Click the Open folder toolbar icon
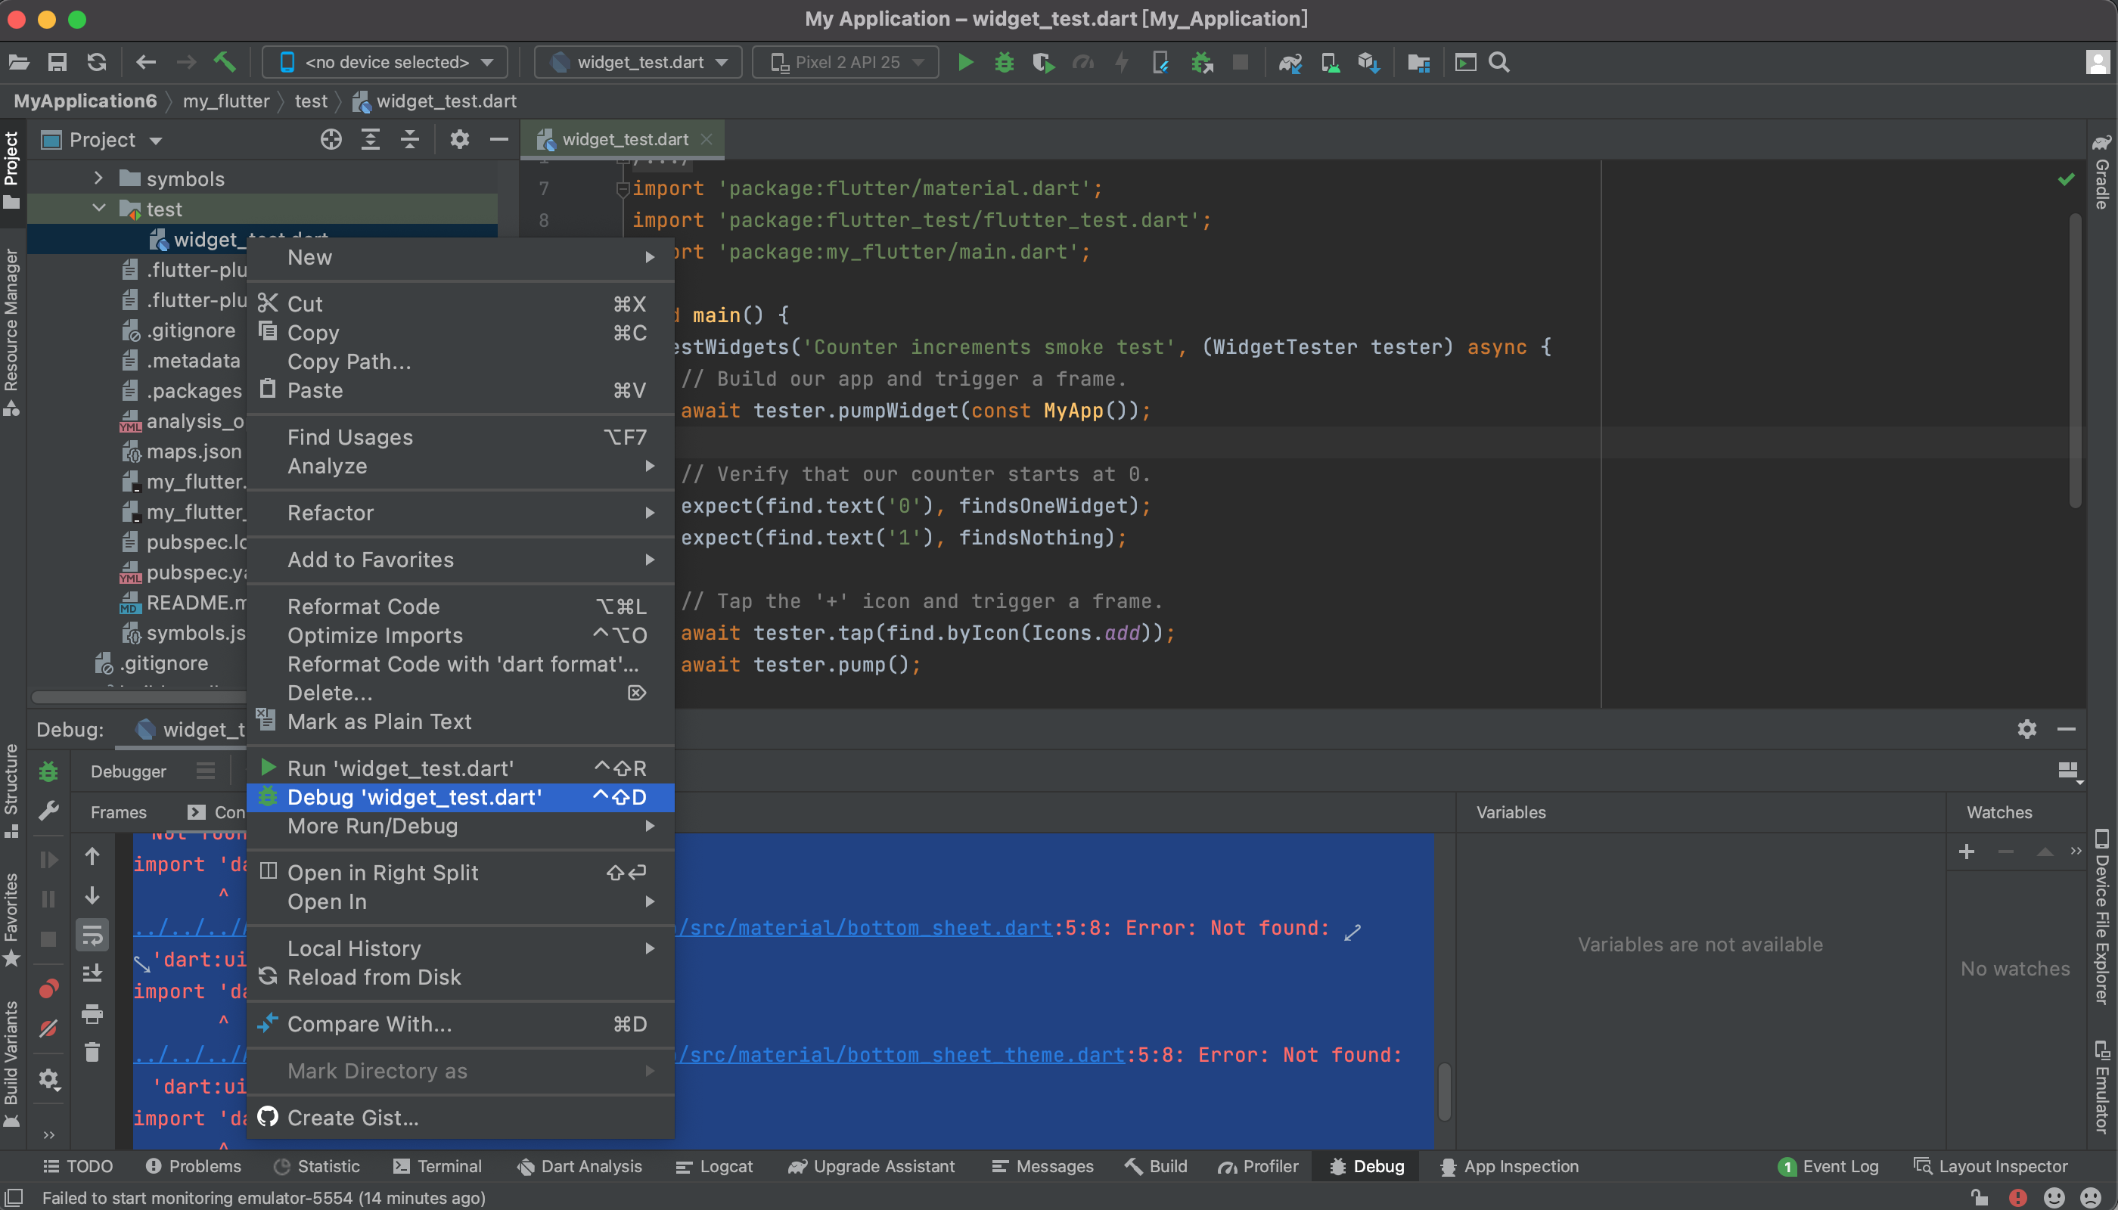The height and width of the screenshot is (1210, 2118). tap(18, 62)
